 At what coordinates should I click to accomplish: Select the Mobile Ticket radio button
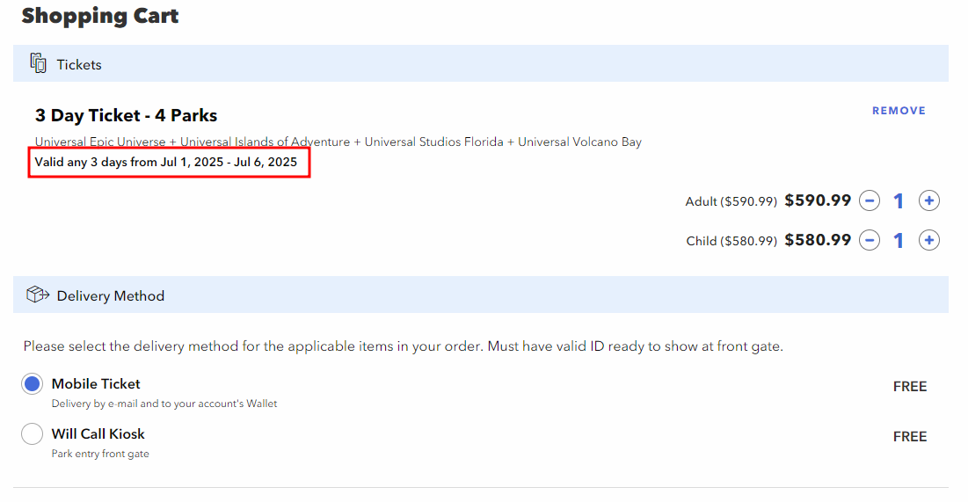[33, 384]
